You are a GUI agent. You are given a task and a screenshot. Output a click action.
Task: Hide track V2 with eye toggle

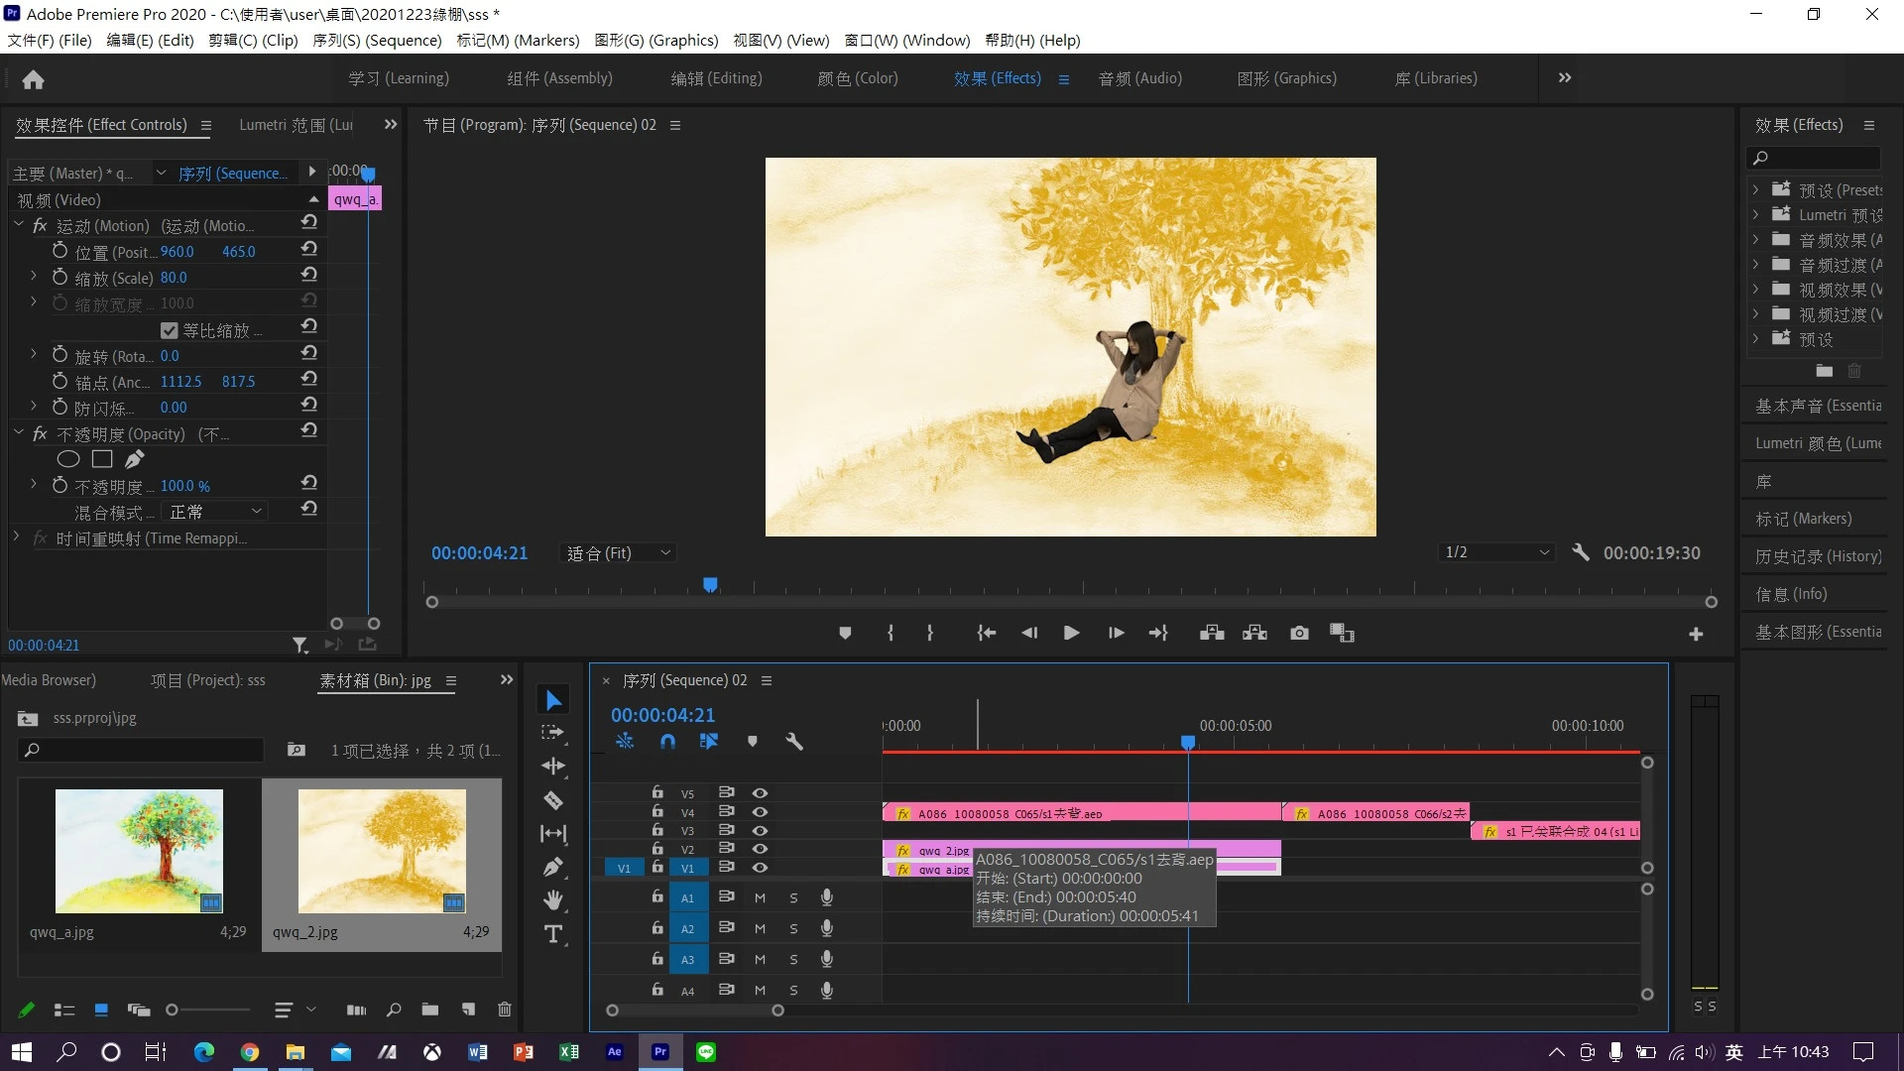(x=760, y=849)
